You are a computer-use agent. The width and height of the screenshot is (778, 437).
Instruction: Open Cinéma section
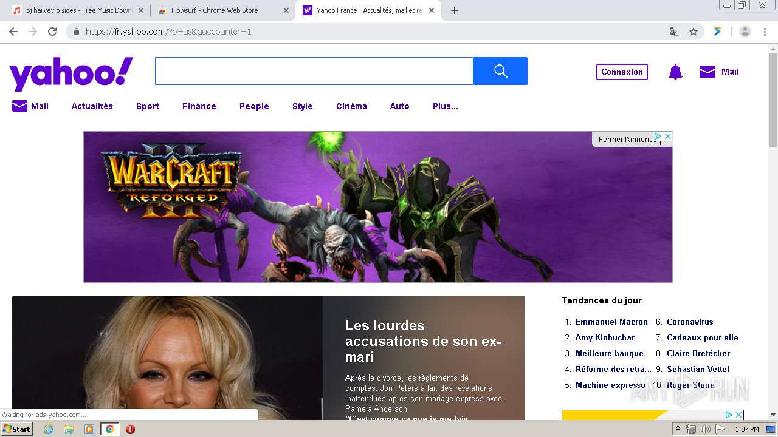pyautogui.click(x=351, y=106)
